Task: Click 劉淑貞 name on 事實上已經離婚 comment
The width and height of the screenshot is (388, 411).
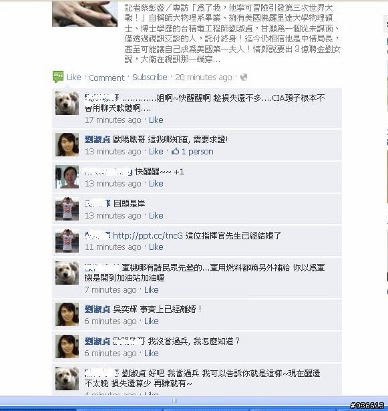Action: 98,309
